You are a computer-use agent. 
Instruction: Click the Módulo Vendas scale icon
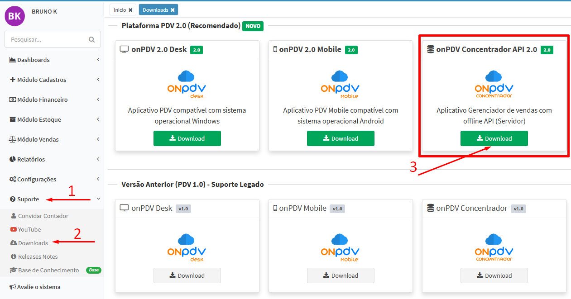click(13, 139)
